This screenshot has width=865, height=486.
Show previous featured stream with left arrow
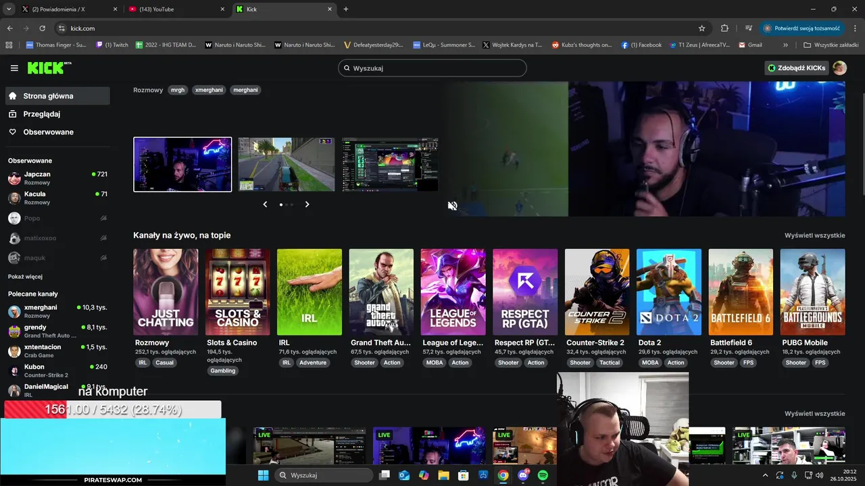[265, 205]
